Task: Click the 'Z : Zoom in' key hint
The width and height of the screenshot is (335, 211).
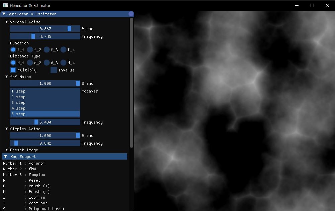Action: [x=24, y=197]
